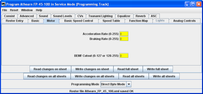Maximize the programmer window
Screen dimensions: 203x94
[193, 4]
